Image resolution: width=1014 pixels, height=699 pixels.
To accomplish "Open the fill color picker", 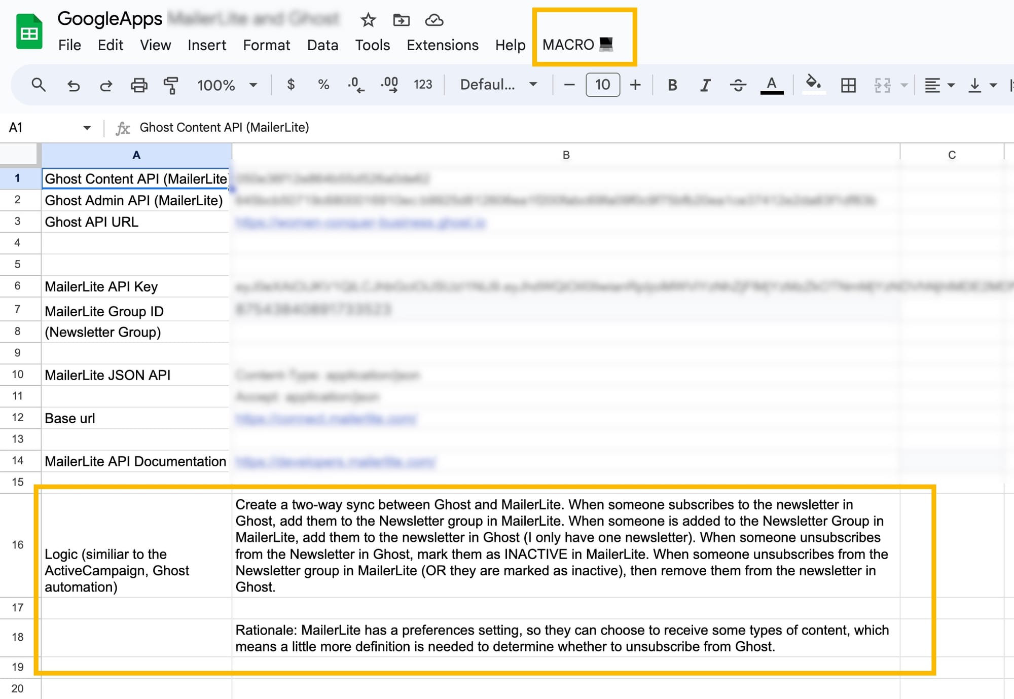I will [x=813, y=84].
